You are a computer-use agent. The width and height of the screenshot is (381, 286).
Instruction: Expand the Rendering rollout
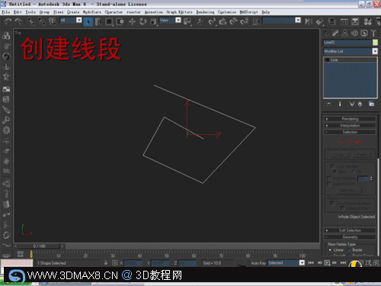click(350, 119)
